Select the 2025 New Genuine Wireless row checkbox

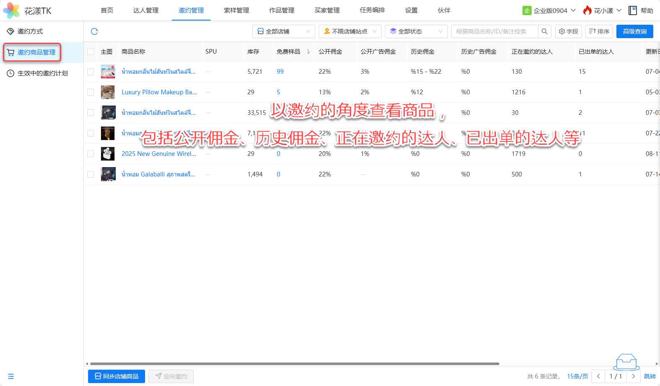91,154
